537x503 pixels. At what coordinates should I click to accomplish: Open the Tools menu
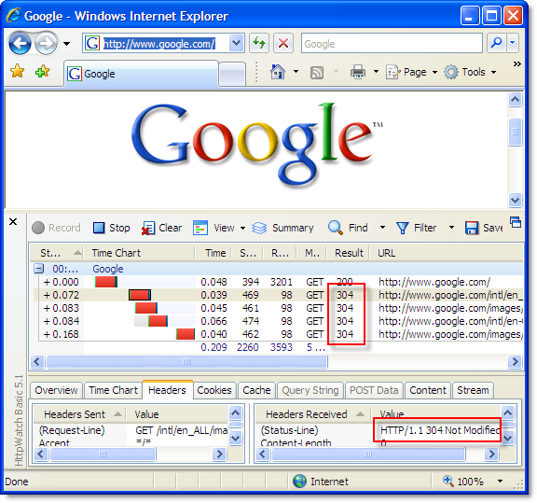pyautogui.click(x=470, y=72)
